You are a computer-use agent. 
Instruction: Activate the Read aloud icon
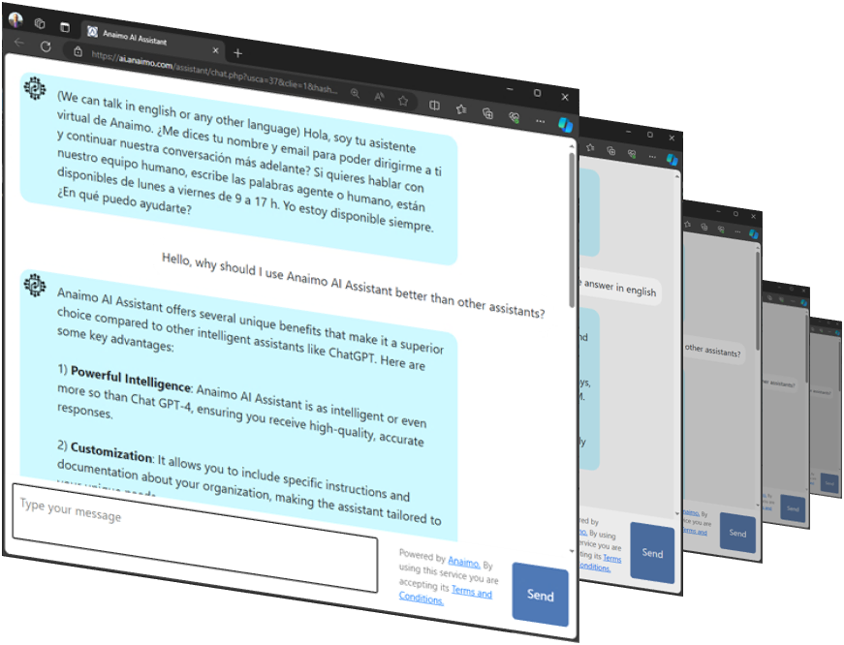pyautogui.click(x=379, y=97)
